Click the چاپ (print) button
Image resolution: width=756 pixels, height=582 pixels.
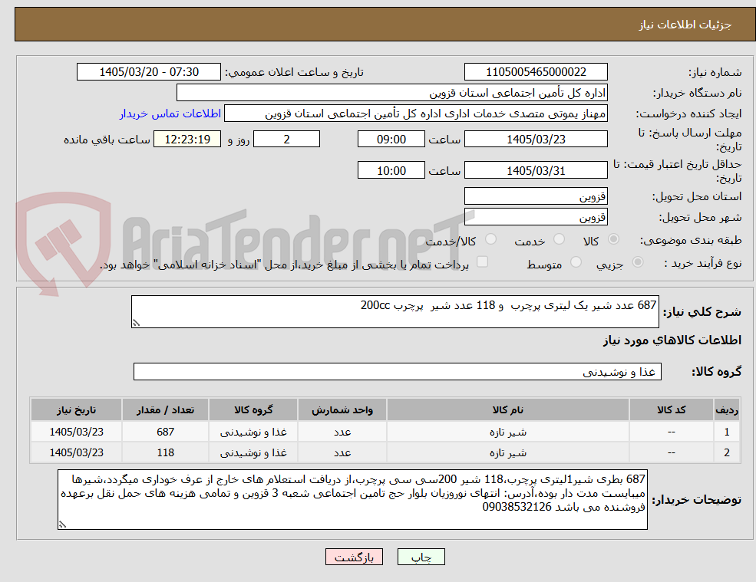pos(421,557)
